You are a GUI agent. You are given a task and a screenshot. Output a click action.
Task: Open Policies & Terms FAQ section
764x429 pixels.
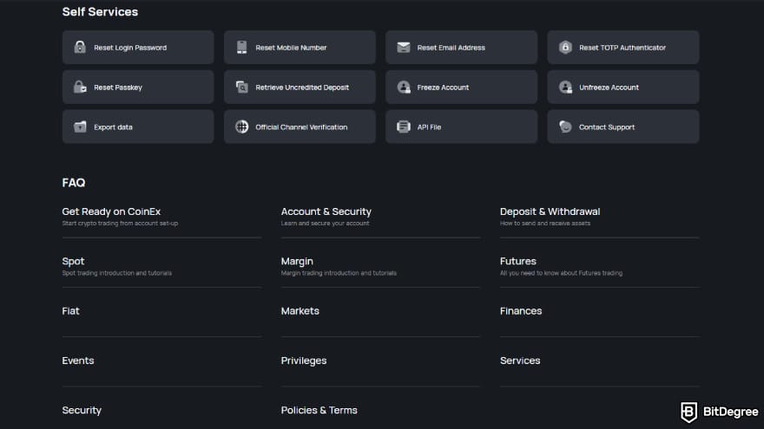click(319, 410)
